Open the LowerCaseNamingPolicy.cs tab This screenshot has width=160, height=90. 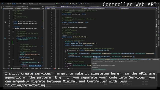pos(95,7)
